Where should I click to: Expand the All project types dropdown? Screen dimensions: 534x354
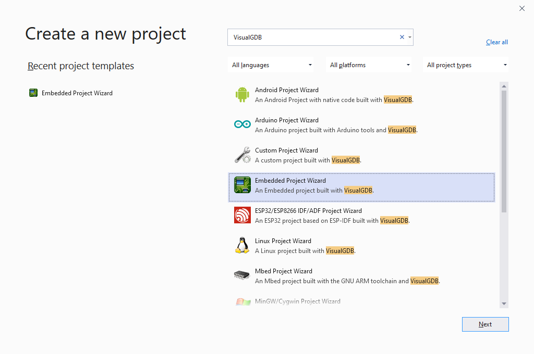[x=466, y=65]
